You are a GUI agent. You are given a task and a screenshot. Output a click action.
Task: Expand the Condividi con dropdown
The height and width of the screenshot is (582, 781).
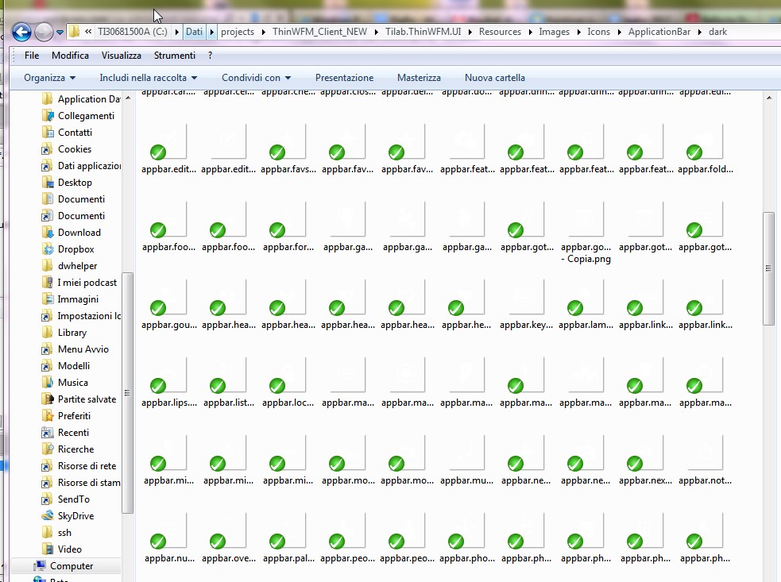pos(256,78)
